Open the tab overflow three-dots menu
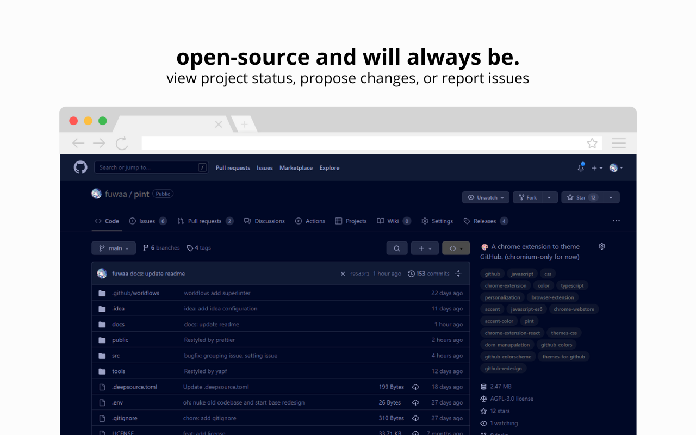Image resolution: width=696 pixels, height=435 pixels. click(616, 221)
